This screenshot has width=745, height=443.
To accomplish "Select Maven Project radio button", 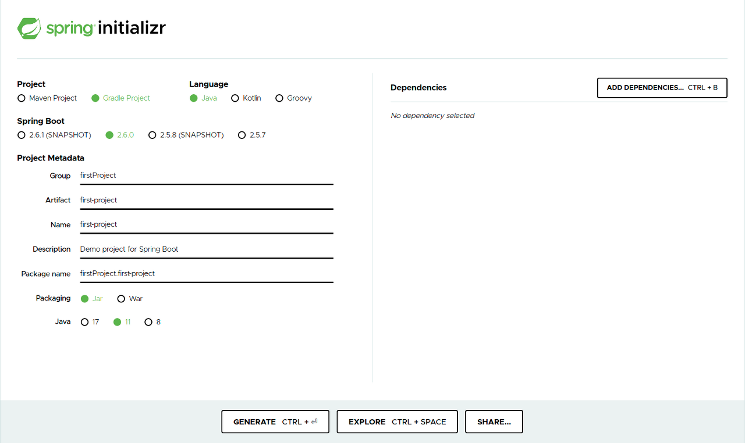I will (x=47, y=98).
